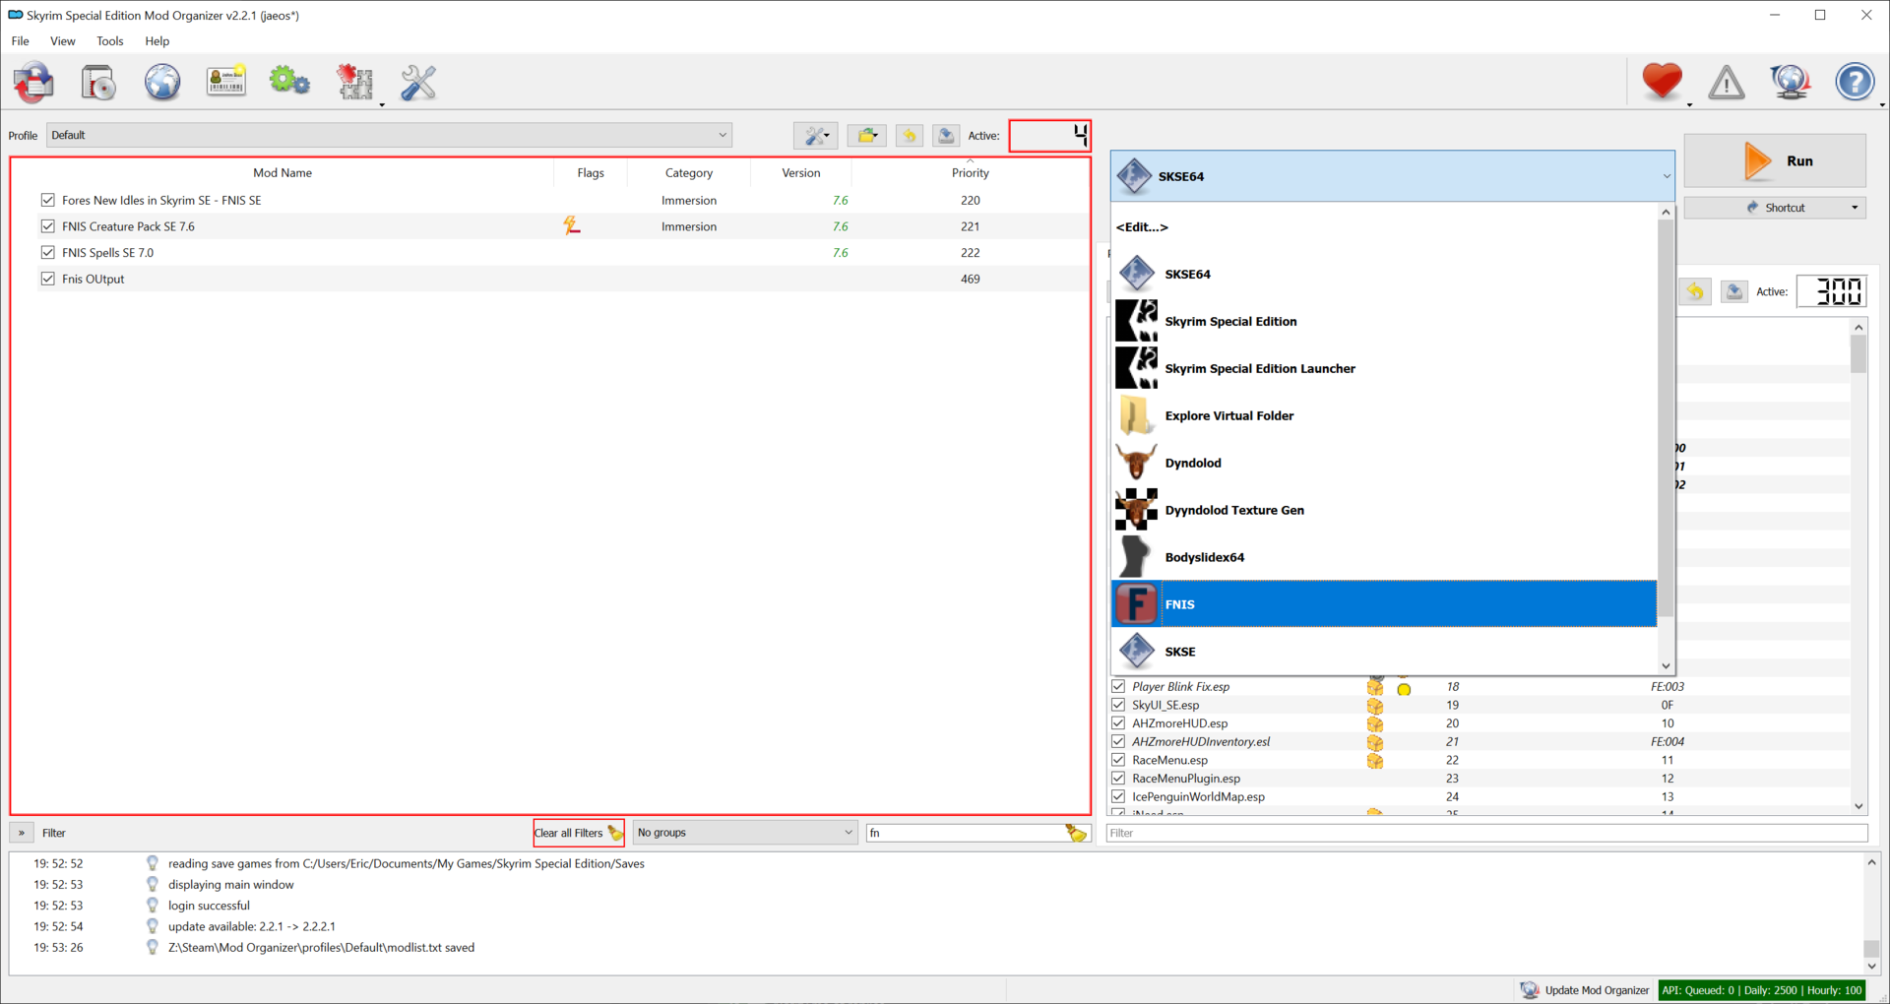Uncheck FNIS Creature Pack SE 7.6
Image resolution: width=1890 pixels, height=1004 pixels.
tap(47, 226)
